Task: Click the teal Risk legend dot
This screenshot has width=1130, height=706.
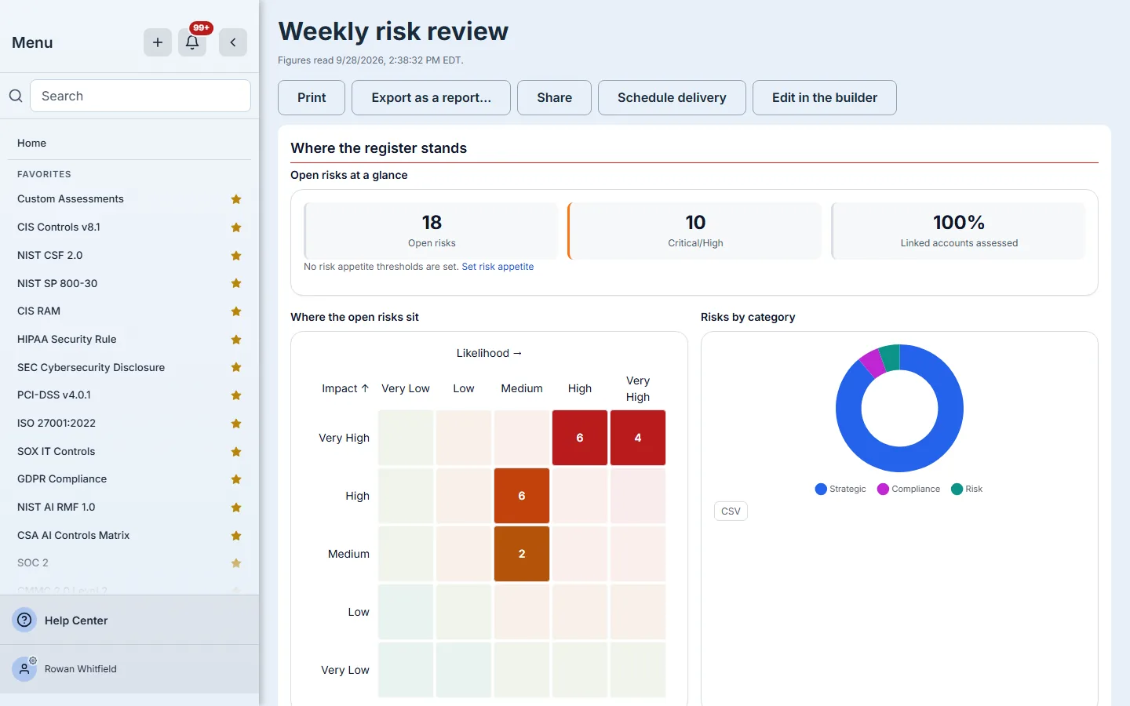Action: 957,489
